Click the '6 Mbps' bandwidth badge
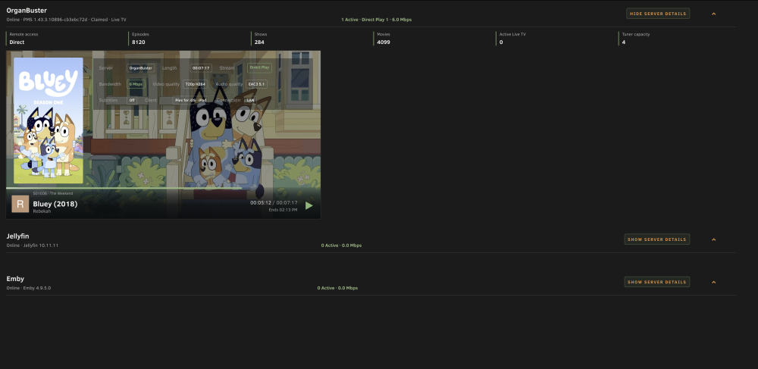This screenshot has width=758, height=369. pos(136,84)
